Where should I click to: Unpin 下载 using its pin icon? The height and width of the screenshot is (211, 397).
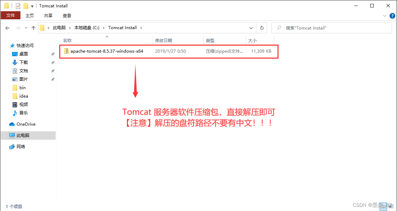tap(53, 62)
